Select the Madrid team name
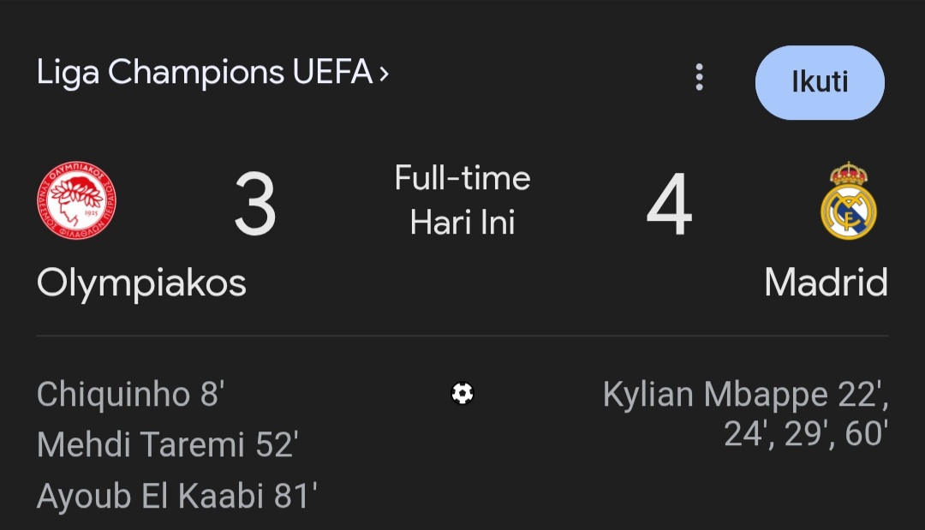The width and height of the screenshot is (925, 530). click(x=825, y=282)
